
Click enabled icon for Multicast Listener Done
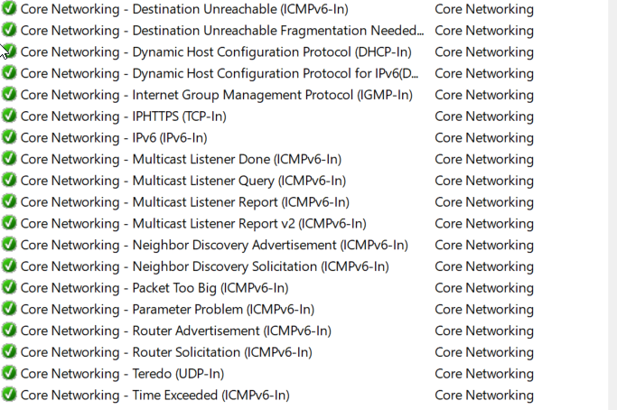coord(9,159)
